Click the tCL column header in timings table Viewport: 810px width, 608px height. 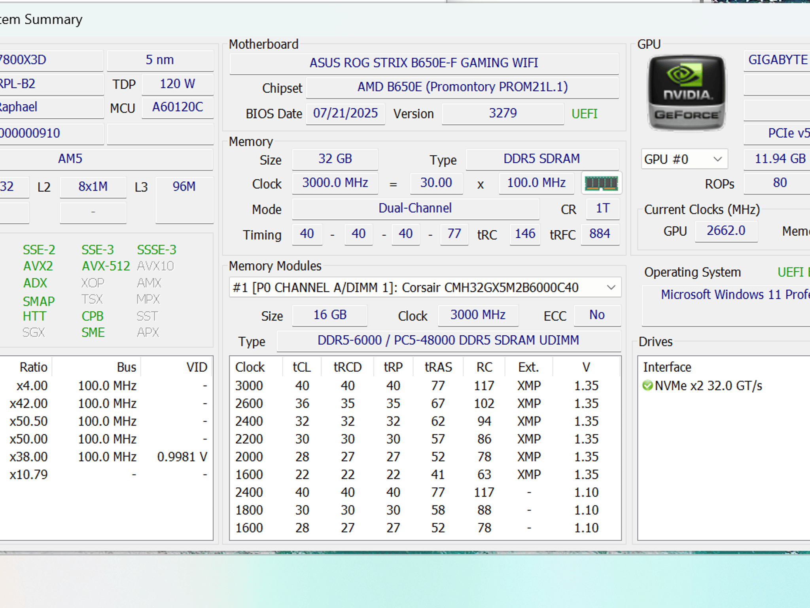[x=302, y=367]
